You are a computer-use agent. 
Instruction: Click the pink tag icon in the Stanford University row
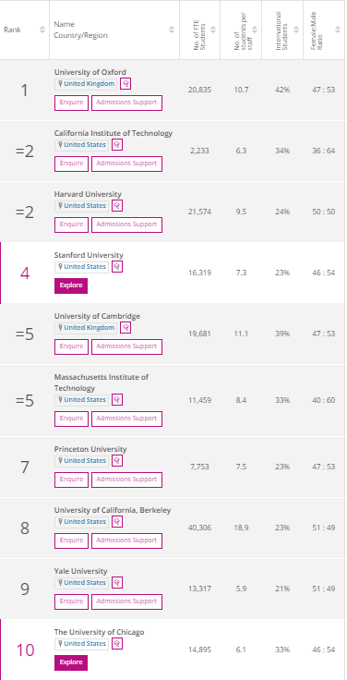pos(117,267)
